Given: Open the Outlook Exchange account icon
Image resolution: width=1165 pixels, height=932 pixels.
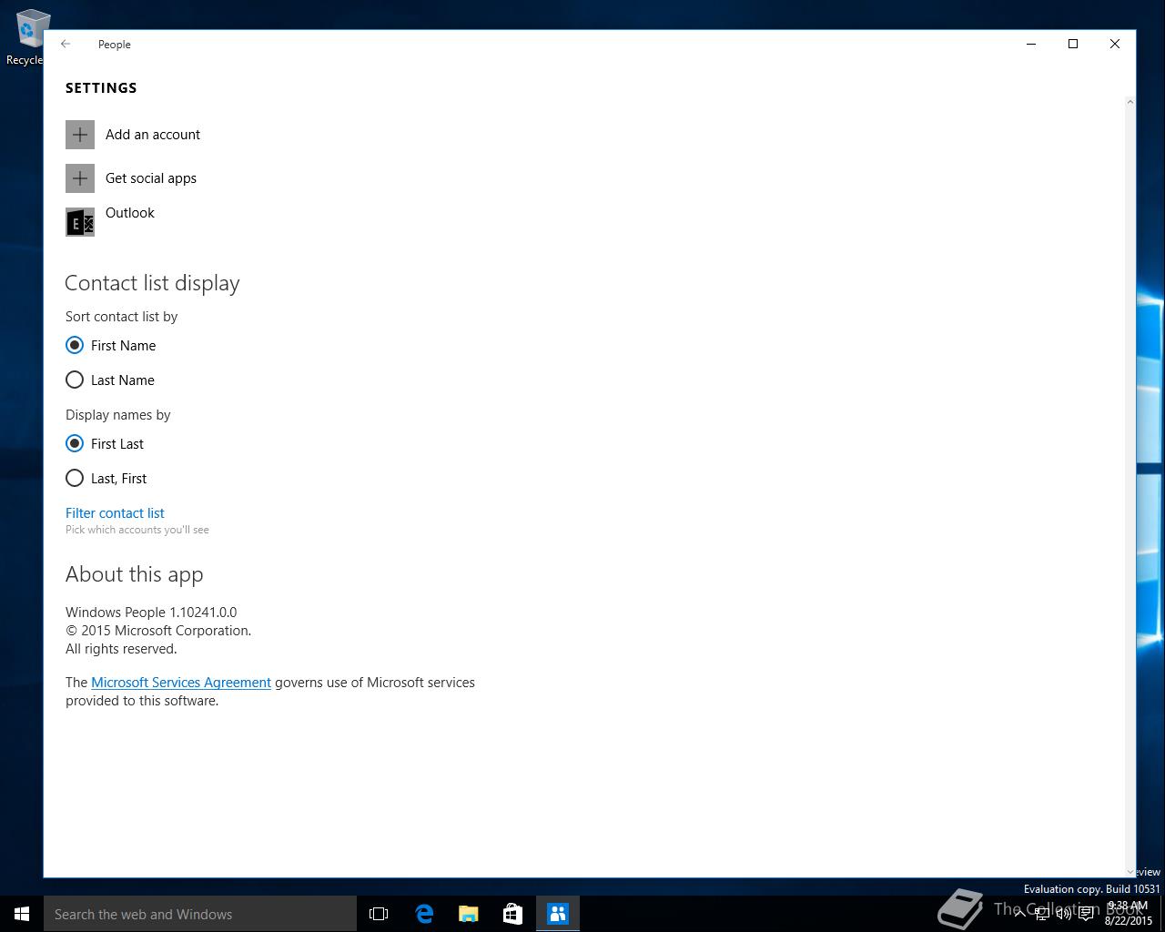Looking at the screenshot, I should [x=80, y=222].
